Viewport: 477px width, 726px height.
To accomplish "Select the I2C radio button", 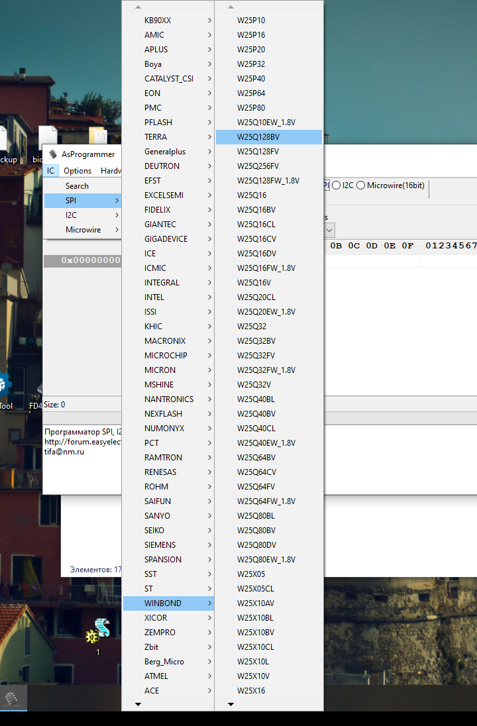I will [x=343, y=185].
